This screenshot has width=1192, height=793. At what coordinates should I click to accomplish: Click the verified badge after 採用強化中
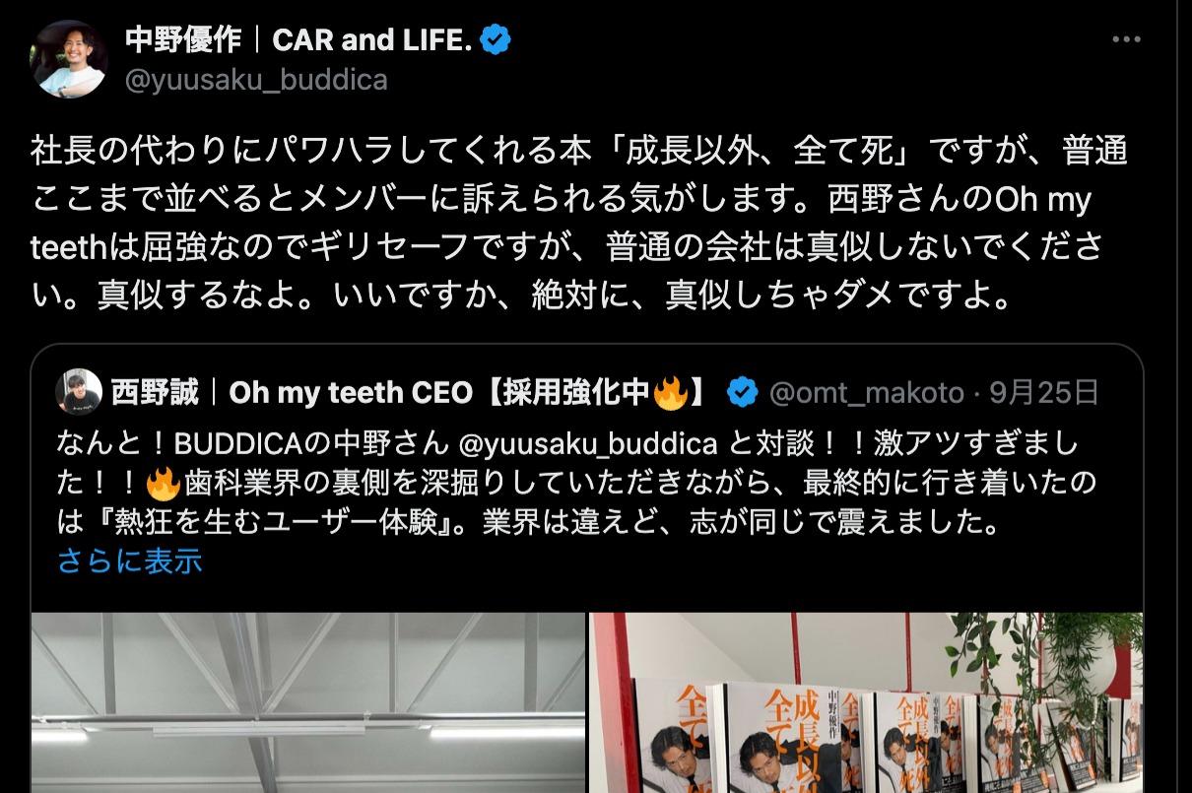click(x=741, y=394)
